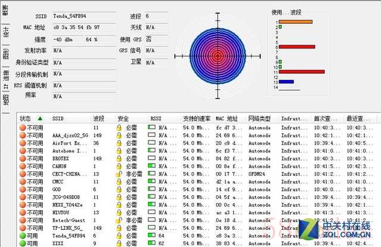Image resolution: width=381 pixels, height=247 pixels.
Task: Sort list using 状态 column arrow
Action: [x=40, y=118]
